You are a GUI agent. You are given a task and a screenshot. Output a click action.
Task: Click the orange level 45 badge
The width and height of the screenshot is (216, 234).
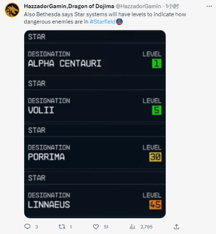tap(156, 205)
